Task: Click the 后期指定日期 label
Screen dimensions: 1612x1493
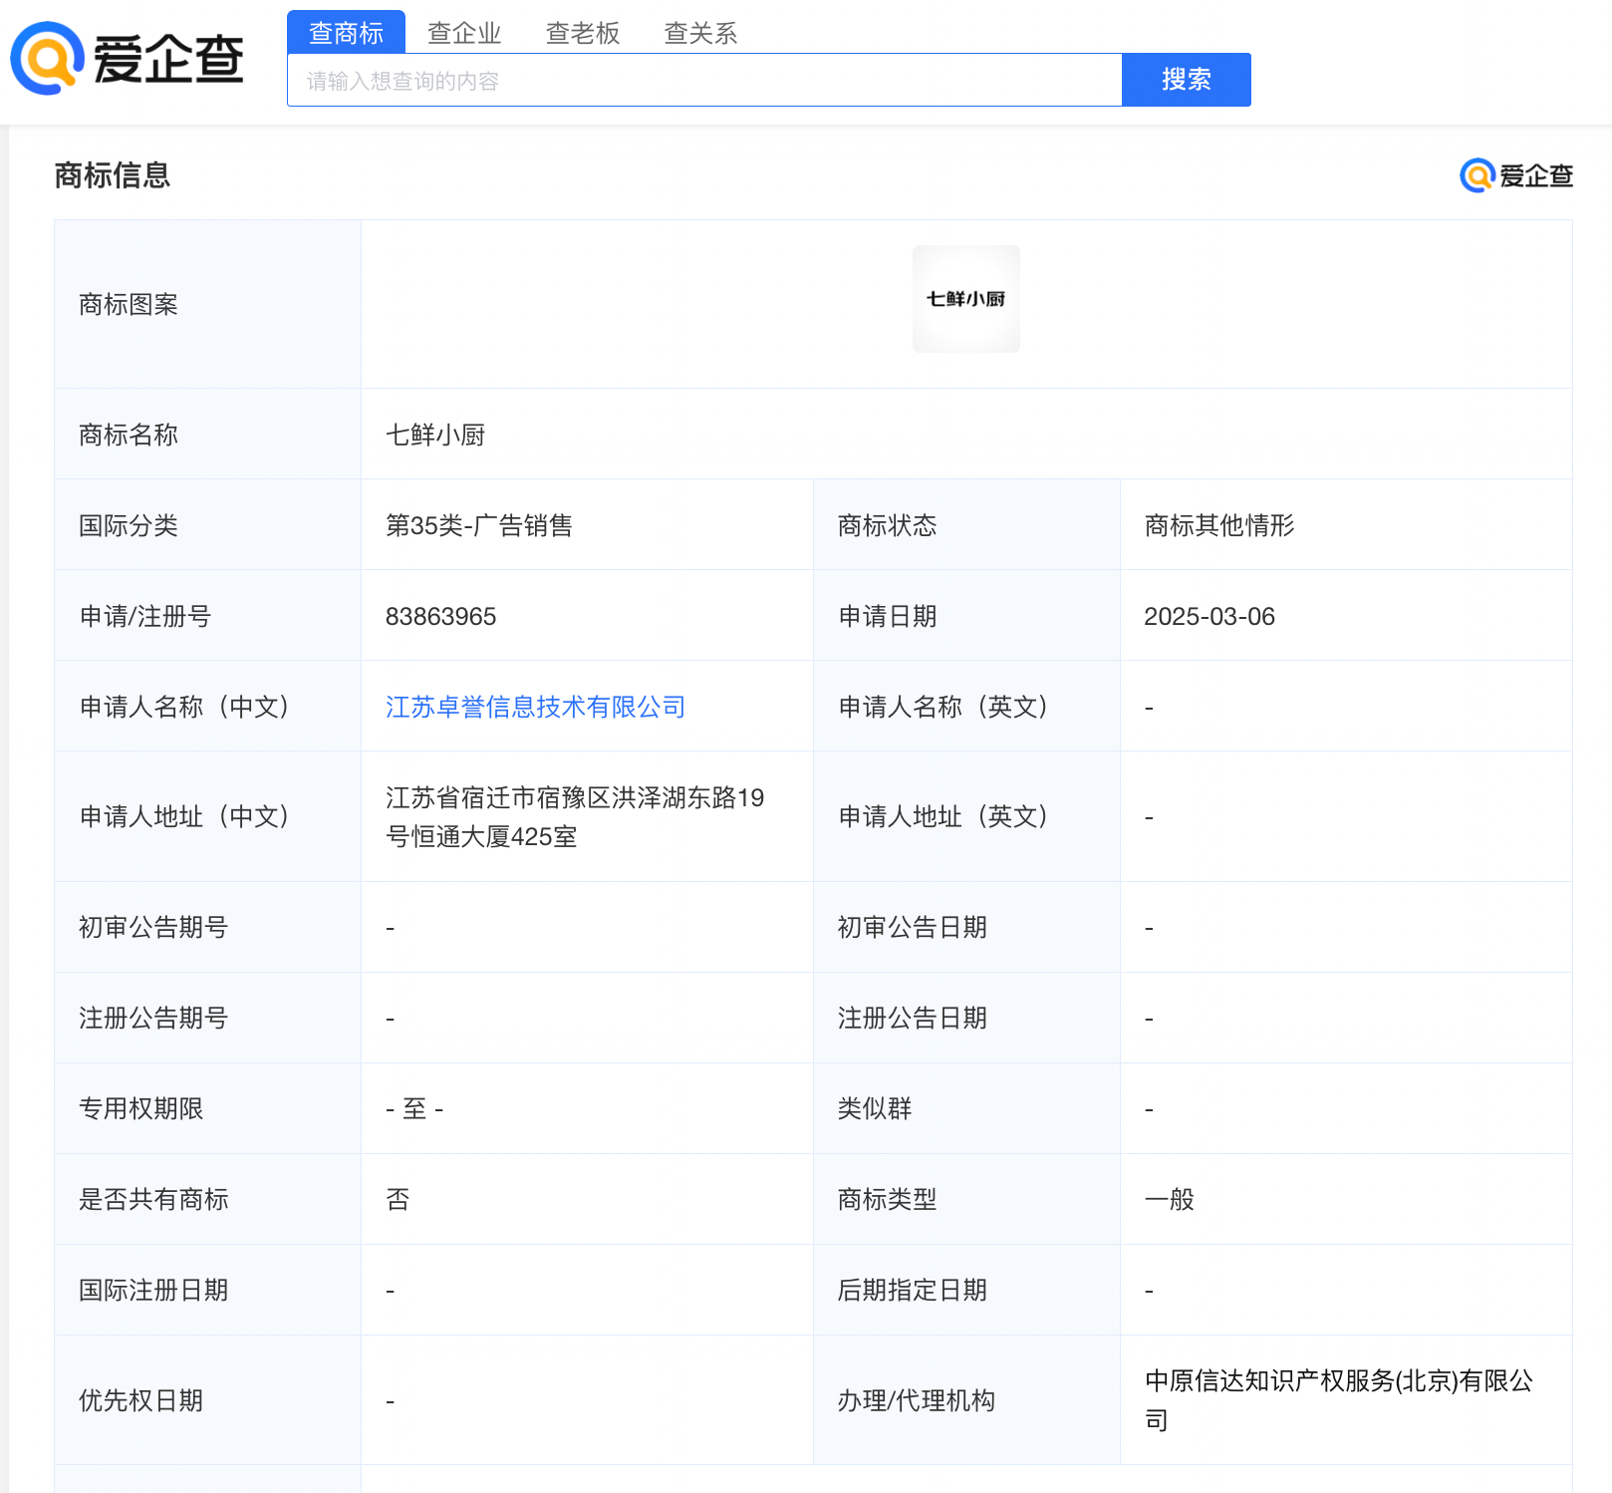Action: click(913, 1290)
